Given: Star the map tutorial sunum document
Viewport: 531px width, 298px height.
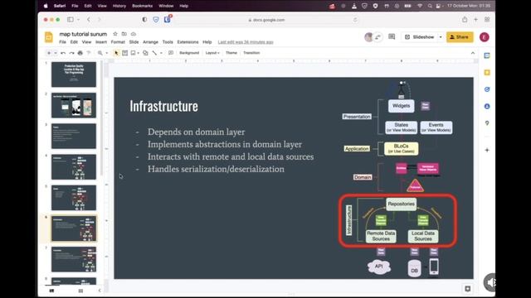Looking at the screenshot, I should [x=115, y=34].
